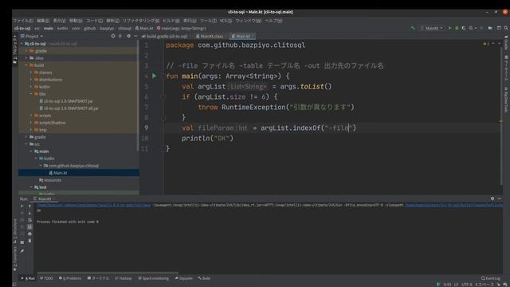Viewport: 510px width, 287px height.
Task: Expand the test folder
Action: 31,187
